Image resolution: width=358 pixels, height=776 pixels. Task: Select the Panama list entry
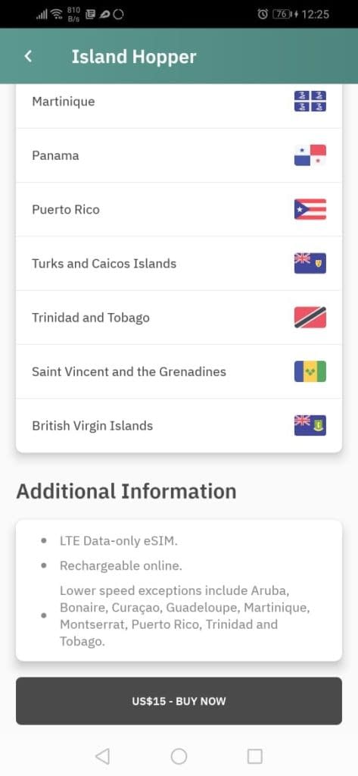(179, 155)
